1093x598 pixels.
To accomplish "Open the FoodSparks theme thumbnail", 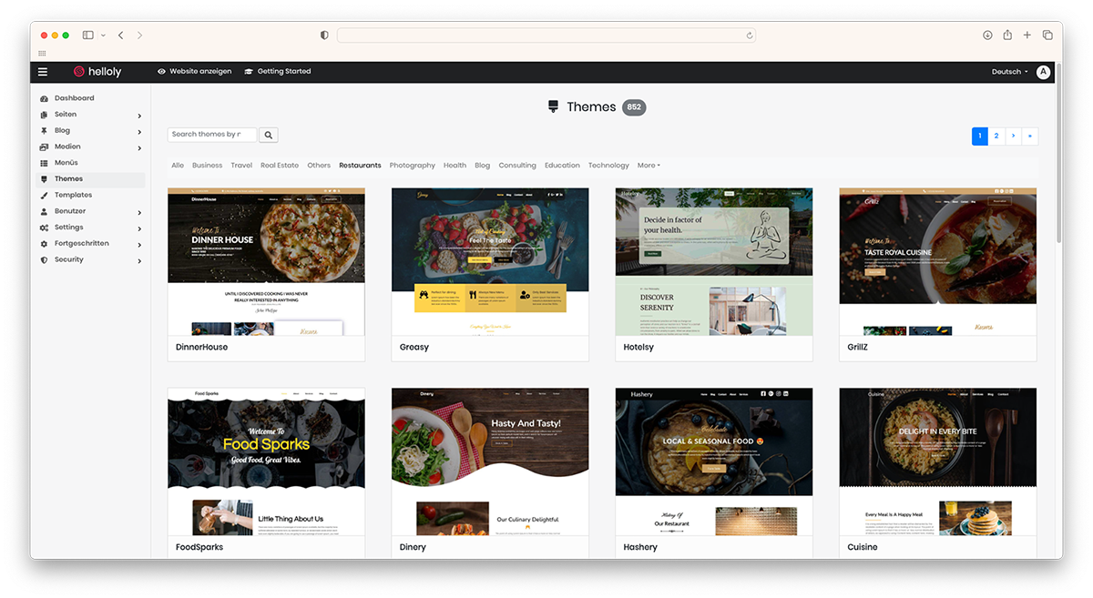I will pos(266,462).
